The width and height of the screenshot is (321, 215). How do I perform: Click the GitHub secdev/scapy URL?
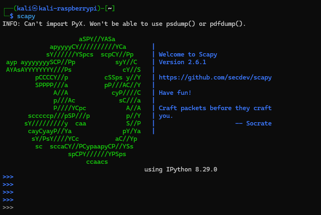pos(215,77)
